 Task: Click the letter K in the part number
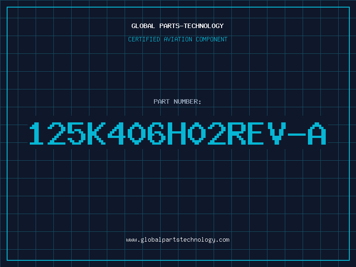tap(97, 133)
